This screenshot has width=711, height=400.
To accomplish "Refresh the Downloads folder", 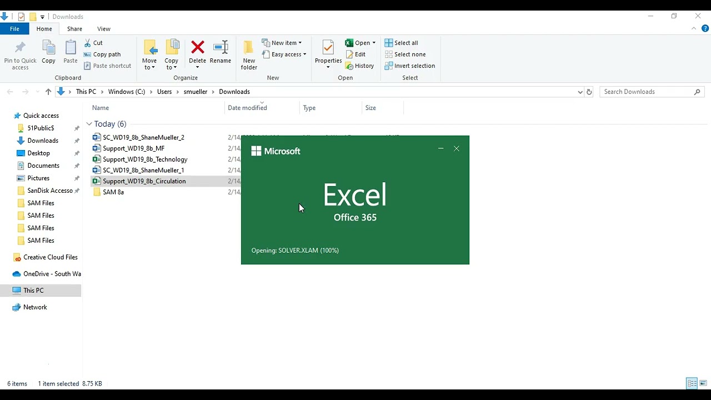I will click(589, 92).
